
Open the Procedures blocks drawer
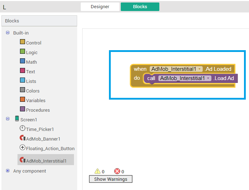point(38,110)
